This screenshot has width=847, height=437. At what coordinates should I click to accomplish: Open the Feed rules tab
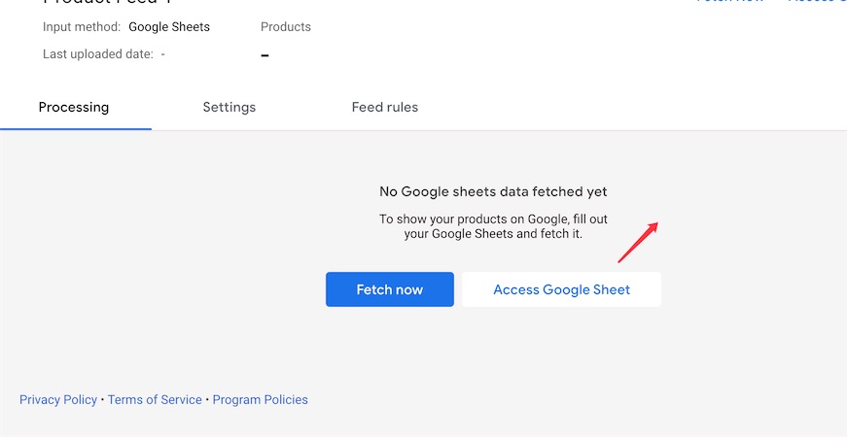coord(385,108)
